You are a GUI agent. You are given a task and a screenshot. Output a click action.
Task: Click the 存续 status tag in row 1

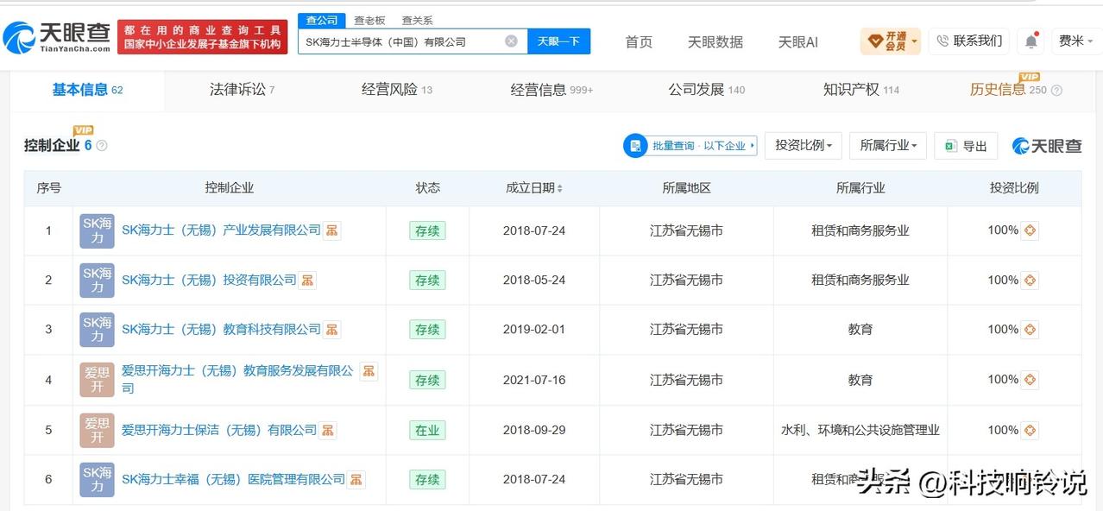click(427, 230)
